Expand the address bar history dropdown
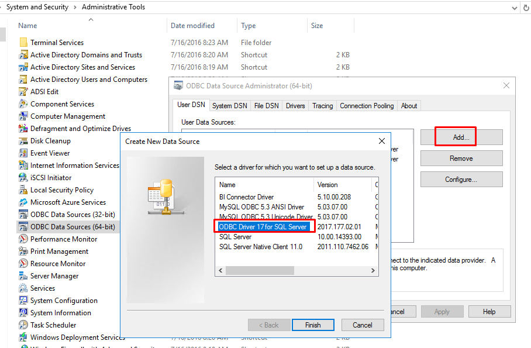This screenshot has width=531, height=348. tap(514, 8)
